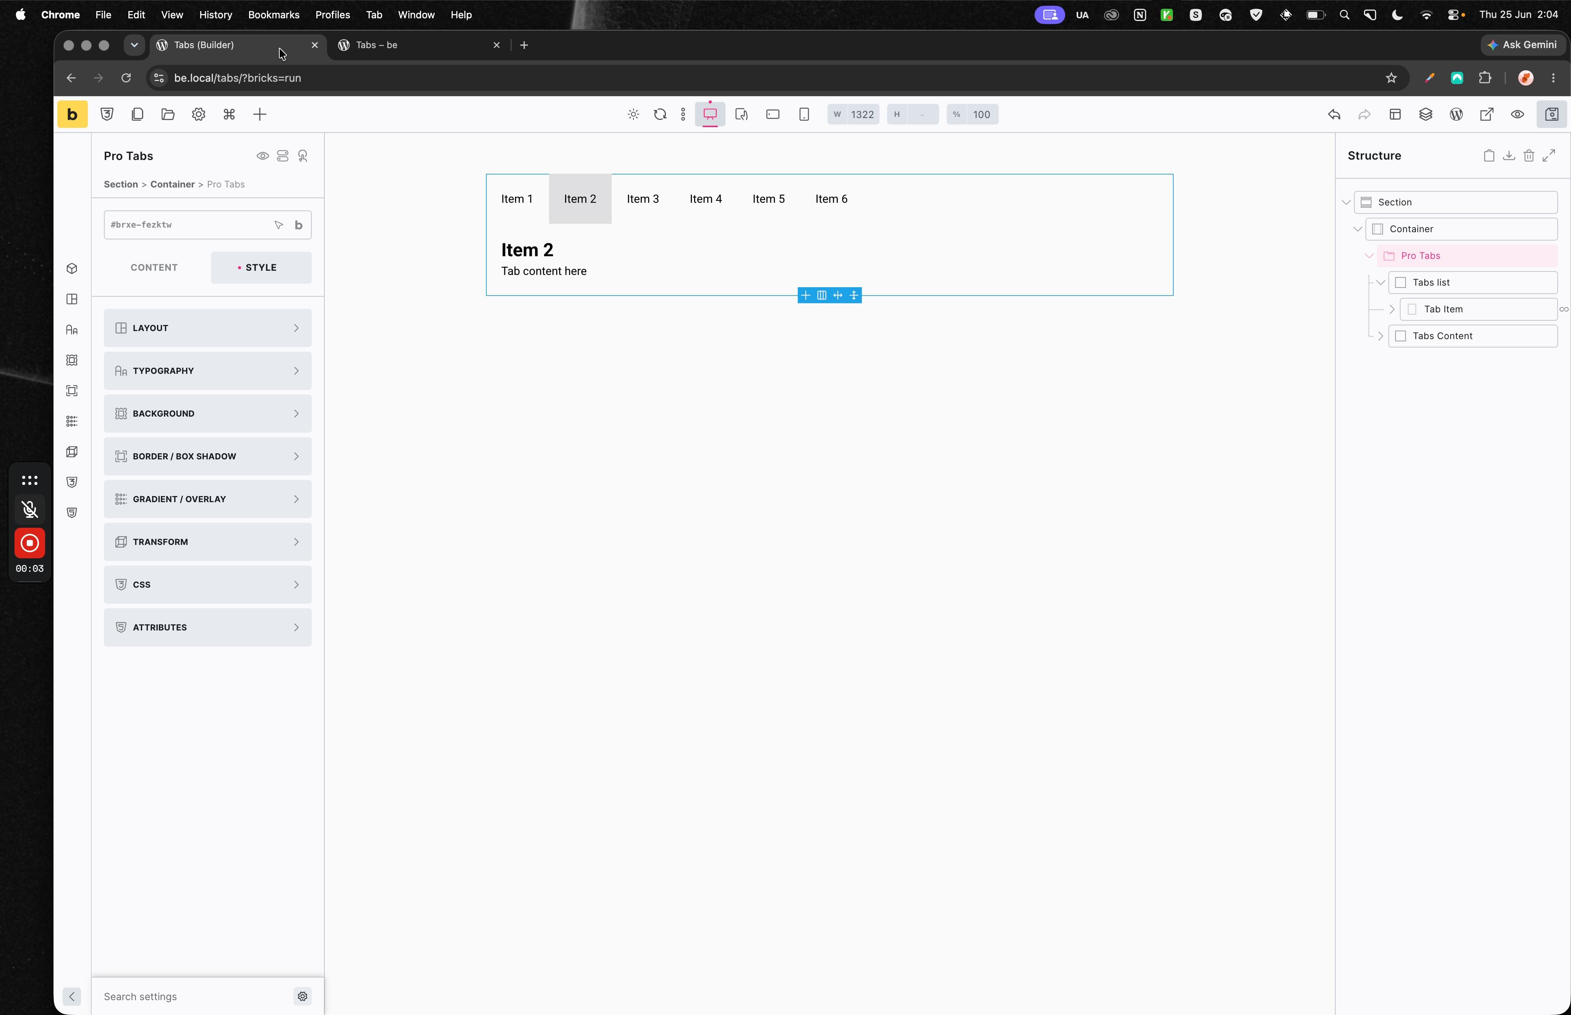Click the preview eye icon in toolbar
Screen dimensions: 1571x1015
[x=1517, y=114]
